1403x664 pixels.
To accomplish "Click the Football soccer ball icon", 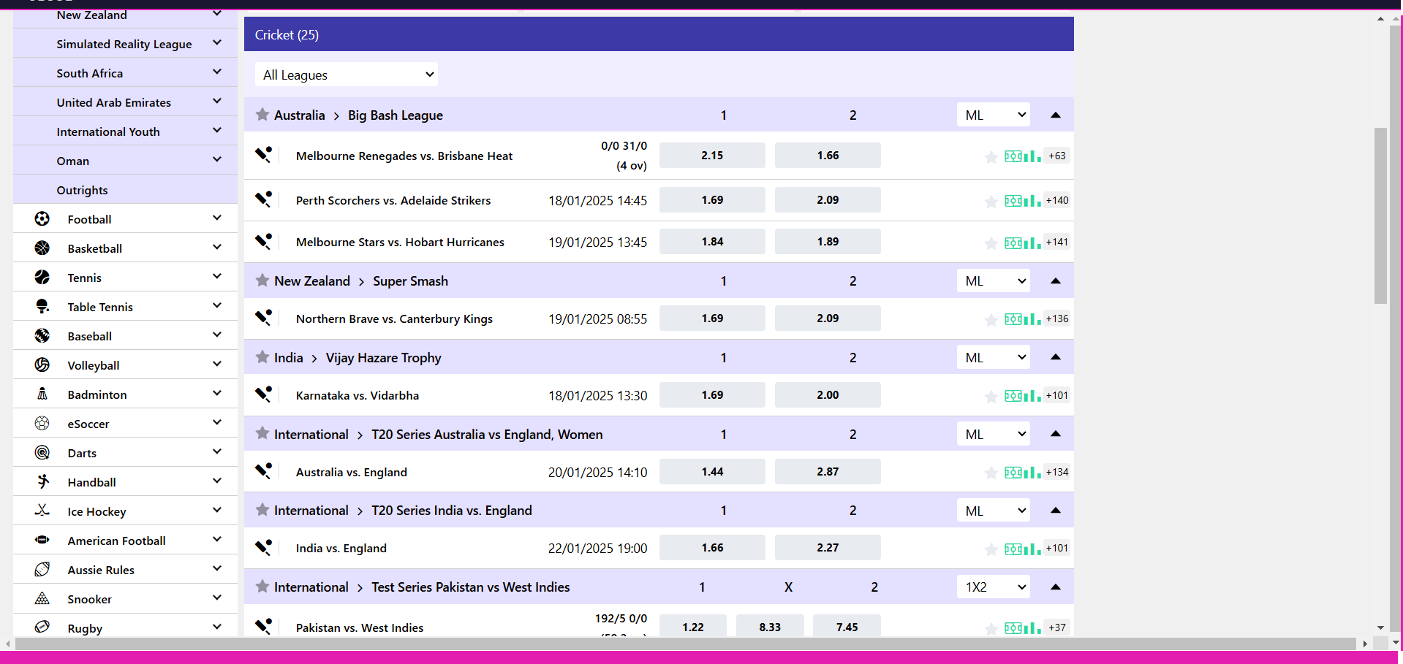I will (x=42, y=219).
